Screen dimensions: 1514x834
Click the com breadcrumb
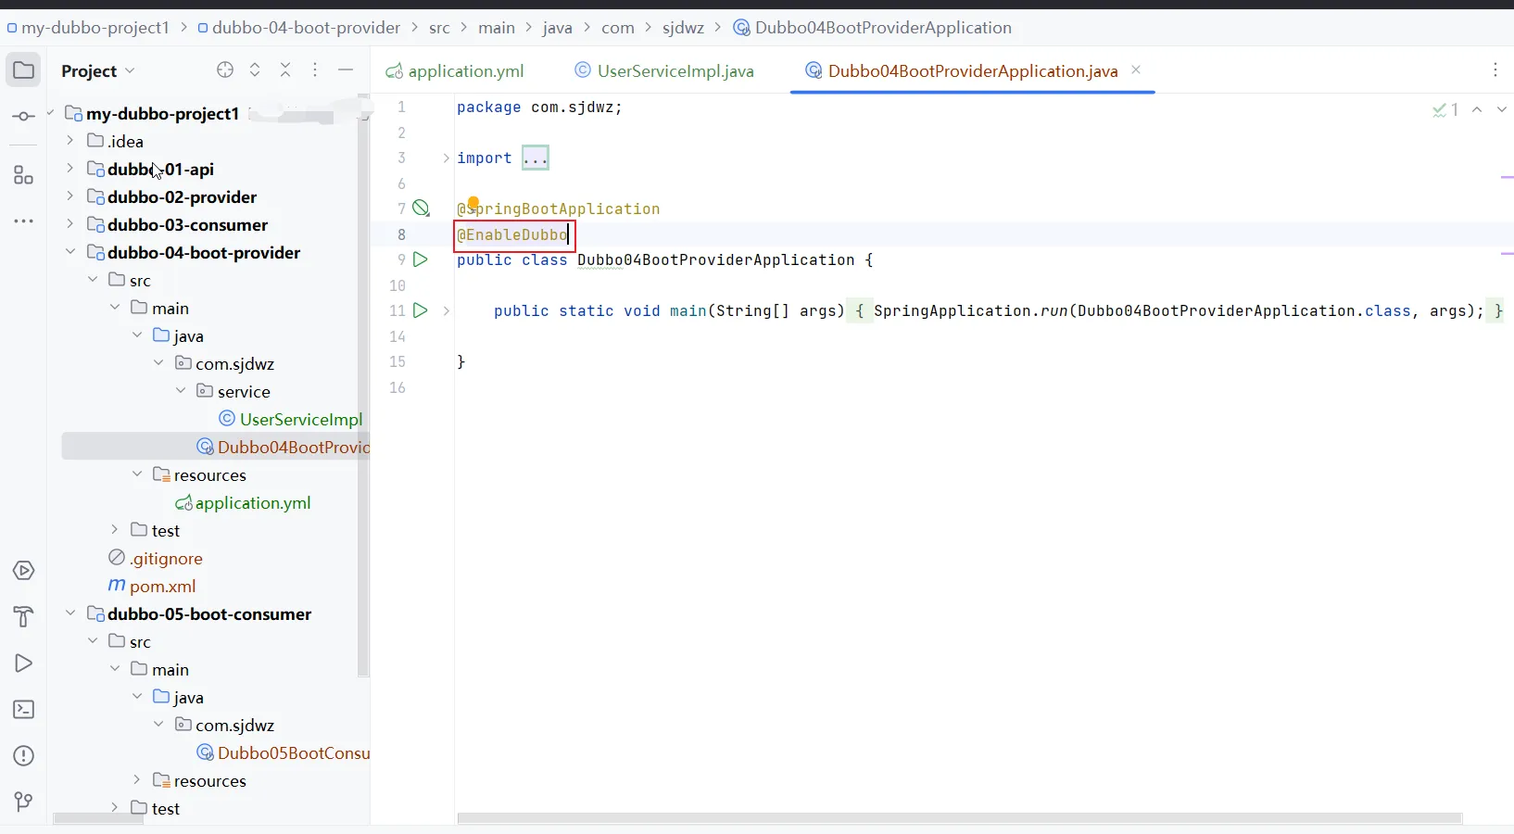(x=618, y=28)
